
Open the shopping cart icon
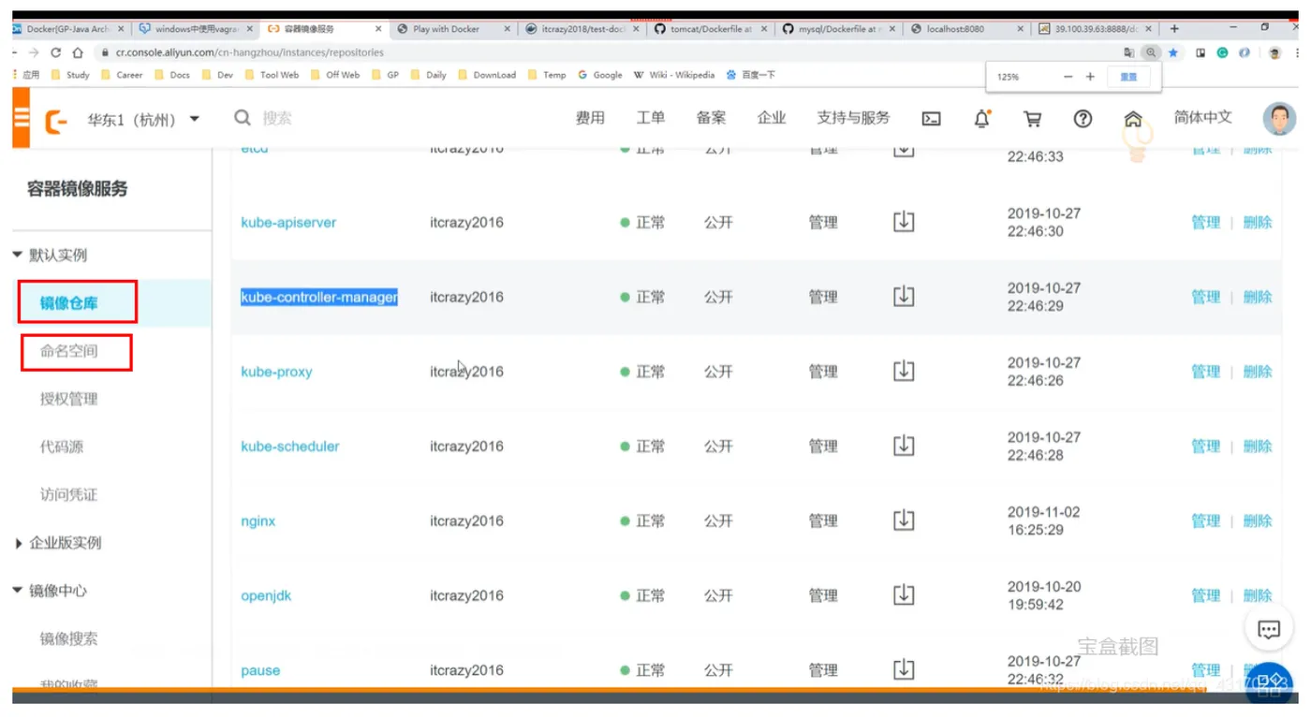click(x=1032, y=119)
